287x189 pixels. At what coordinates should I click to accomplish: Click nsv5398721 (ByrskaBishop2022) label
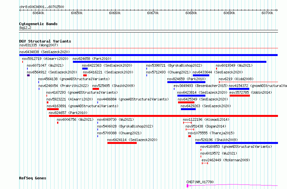point(174,65)
